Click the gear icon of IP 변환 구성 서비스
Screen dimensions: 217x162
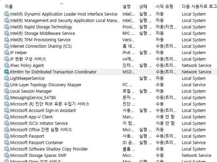7,59
